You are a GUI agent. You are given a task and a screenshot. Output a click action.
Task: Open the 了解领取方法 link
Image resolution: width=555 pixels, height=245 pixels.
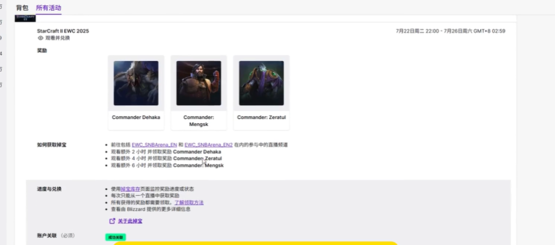(189, 203)
